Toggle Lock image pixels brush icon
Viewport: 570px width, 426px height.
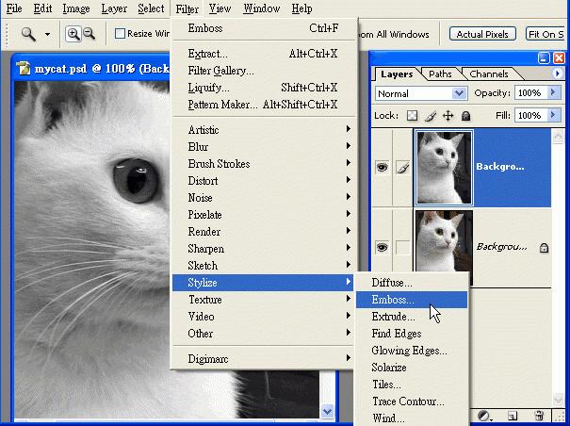(431, 116)
